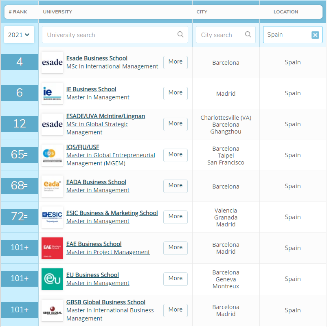Click the UNIVERSITY column header
Screen dimensions: 327x327
57,12
